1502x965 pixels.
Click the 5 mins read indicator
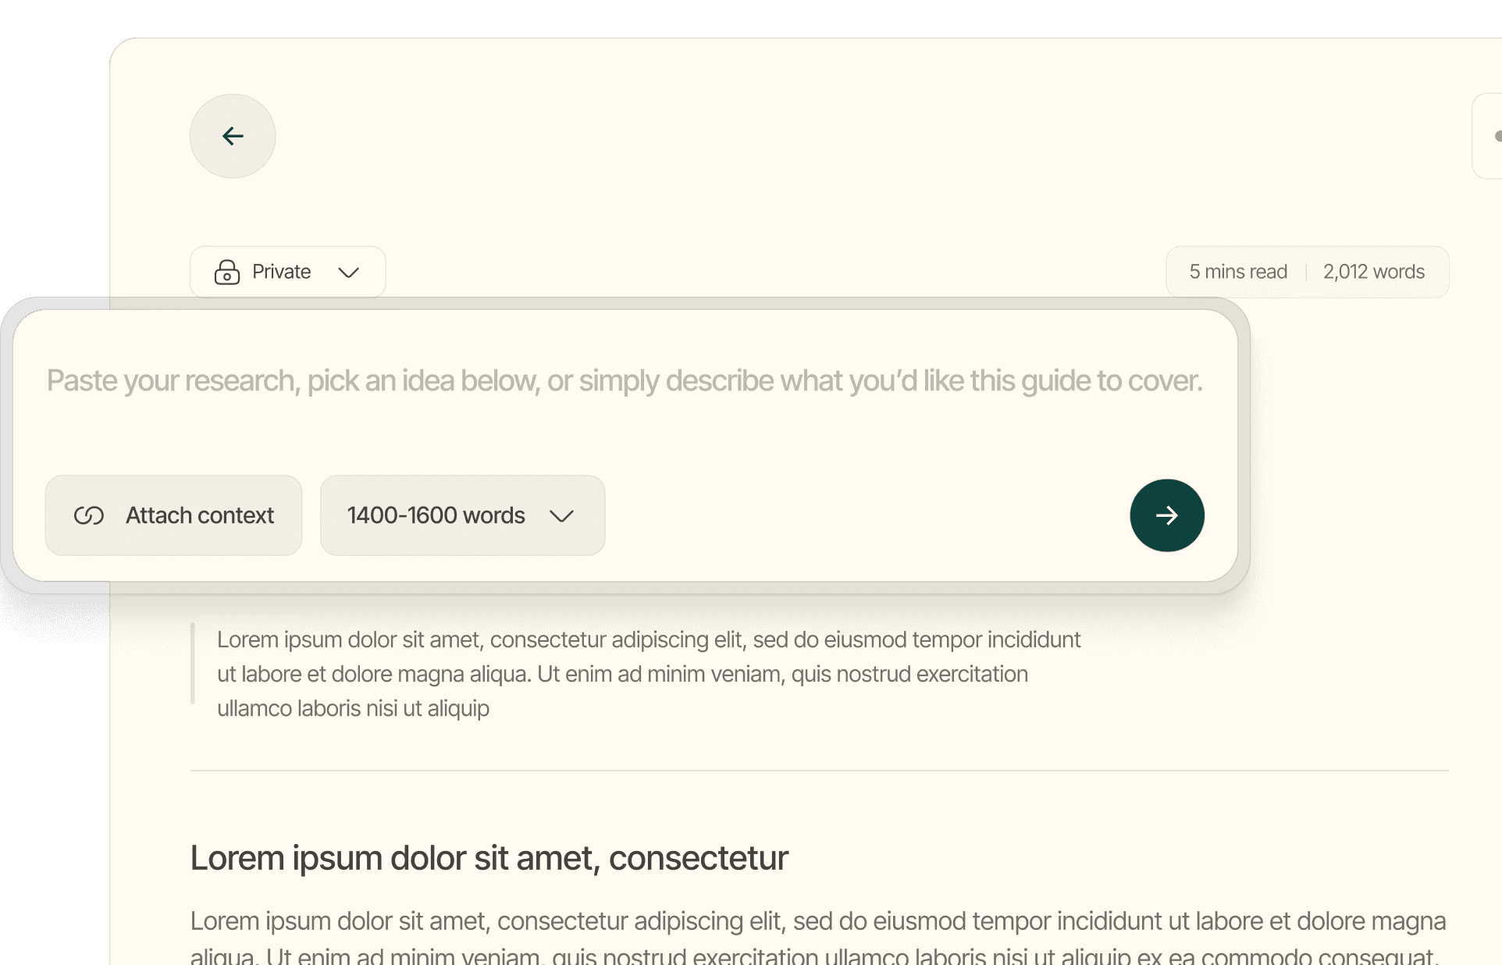[1237, 272]
